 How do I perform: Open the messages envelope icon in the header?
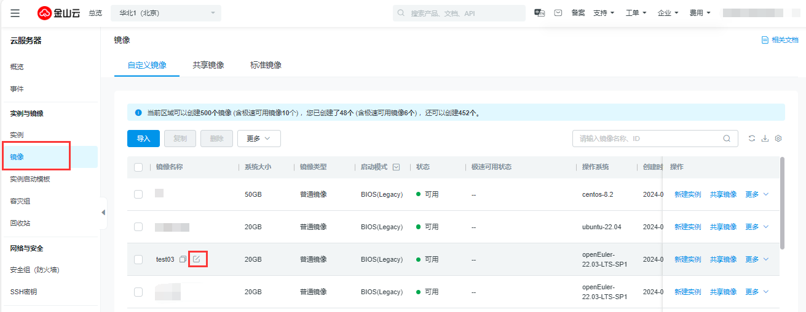click(x=558, y=13)
